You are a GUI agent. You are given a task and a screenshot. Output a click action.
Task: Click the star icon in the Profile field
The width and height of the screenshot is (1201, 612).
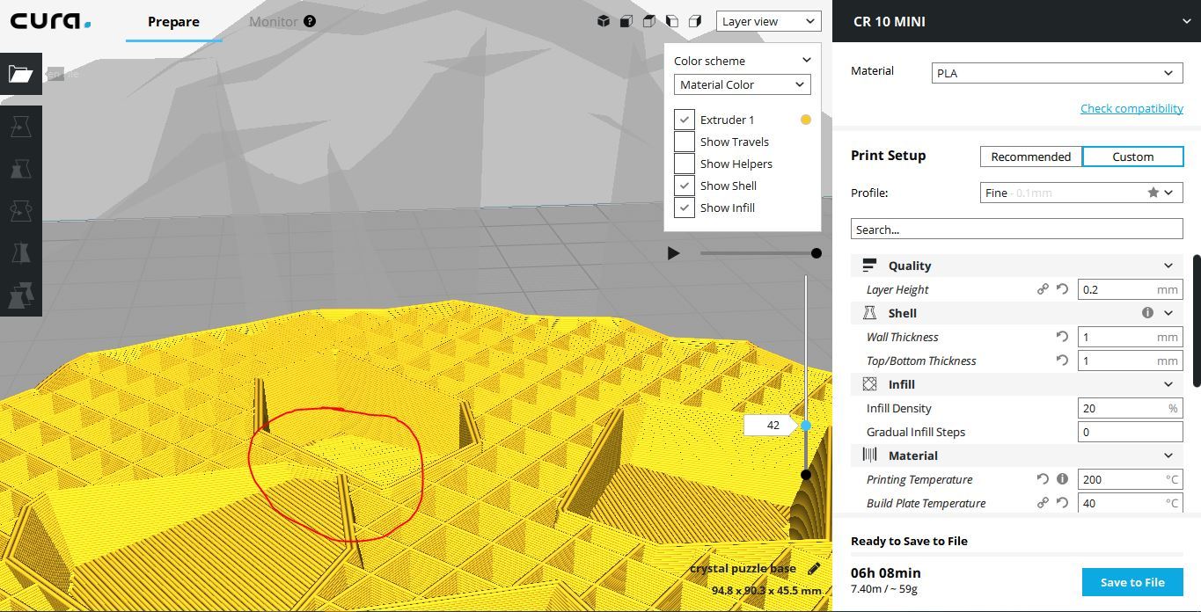[x=1153, y=193]
